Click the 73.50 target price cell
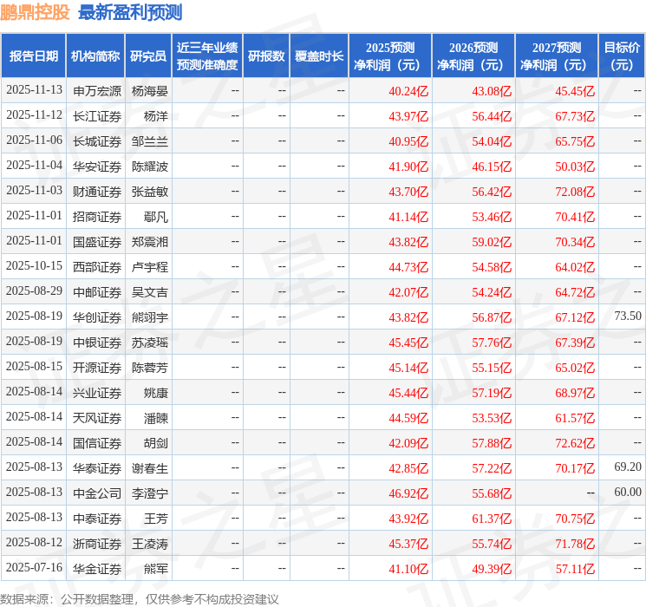The height and width of the screenshot is (607, 646). (627, 317)
